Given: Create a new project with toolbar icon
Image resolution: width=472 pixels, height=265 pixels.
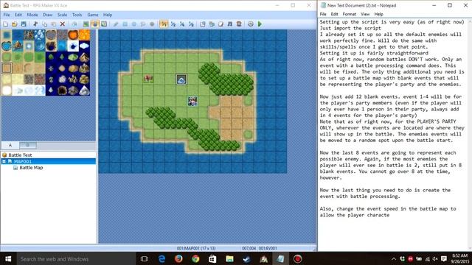Looking at the screenshot, I should (x=5, y=24).
